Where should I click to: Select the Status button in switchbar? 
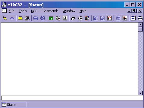[14, 105]
